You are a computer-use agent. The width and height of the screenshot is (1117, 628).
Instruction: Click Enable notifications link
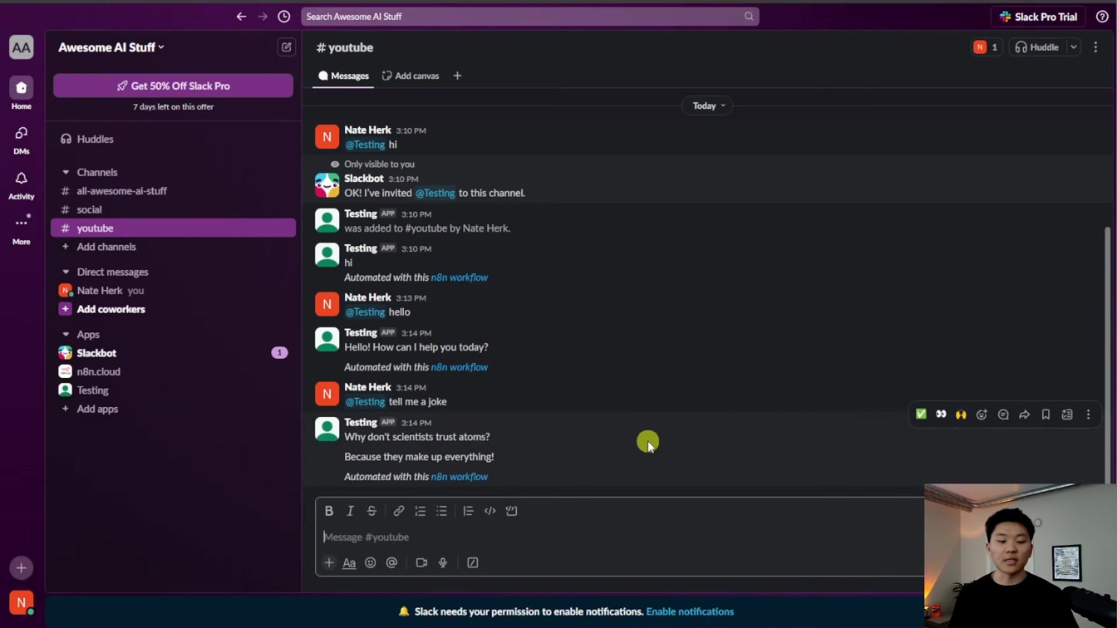coord(690,611)
